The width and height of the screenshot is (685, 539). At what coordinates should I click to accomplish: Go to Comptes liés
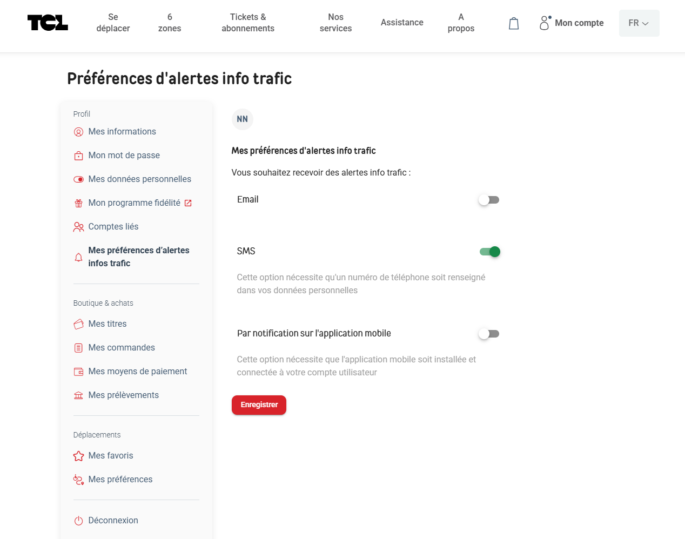(x=113, y=227)
